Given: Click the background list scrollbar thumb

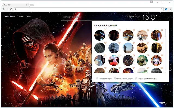Looking at the screenshot, I should click(166, 32).
